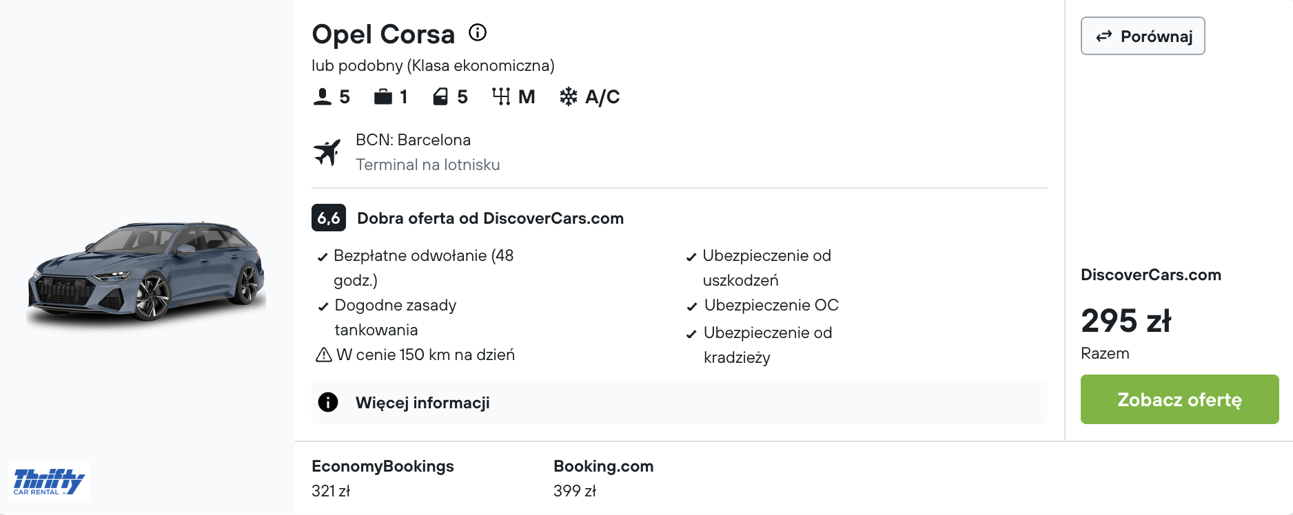Select the manual gearbox icon

(x=501, y=96)
